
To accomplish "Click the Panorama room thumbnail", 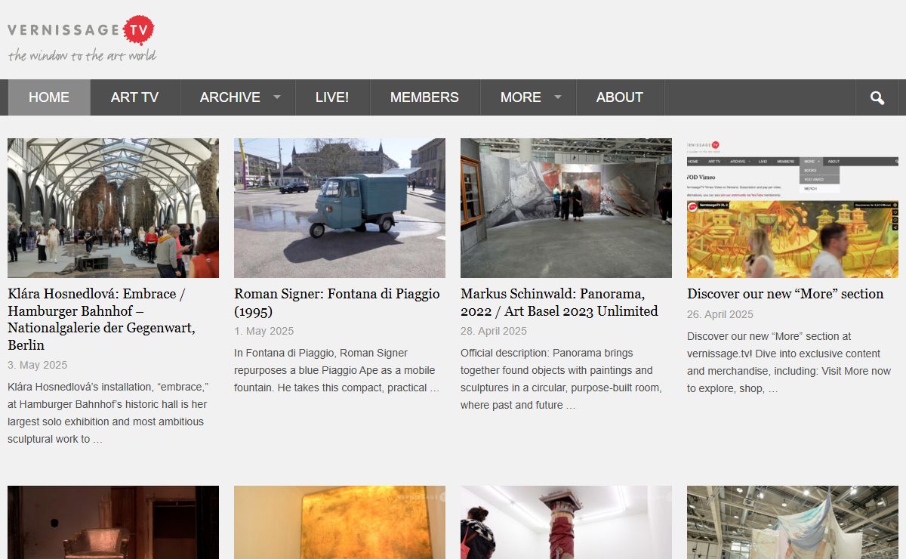I will coord(566,208).
